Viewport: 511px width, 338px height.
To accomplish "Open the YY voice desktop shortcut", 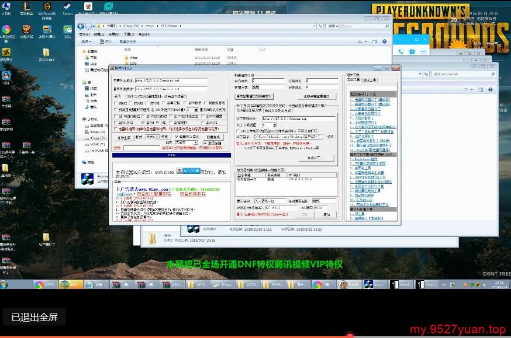I will click(x=47, y=31).
